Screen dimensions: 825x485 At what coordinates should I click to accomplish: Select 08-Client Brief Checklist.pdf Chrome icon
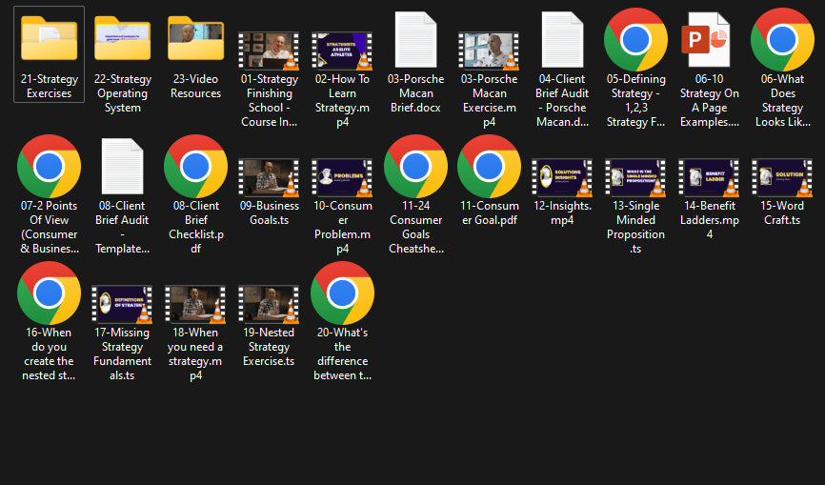(x=195, y=166)
